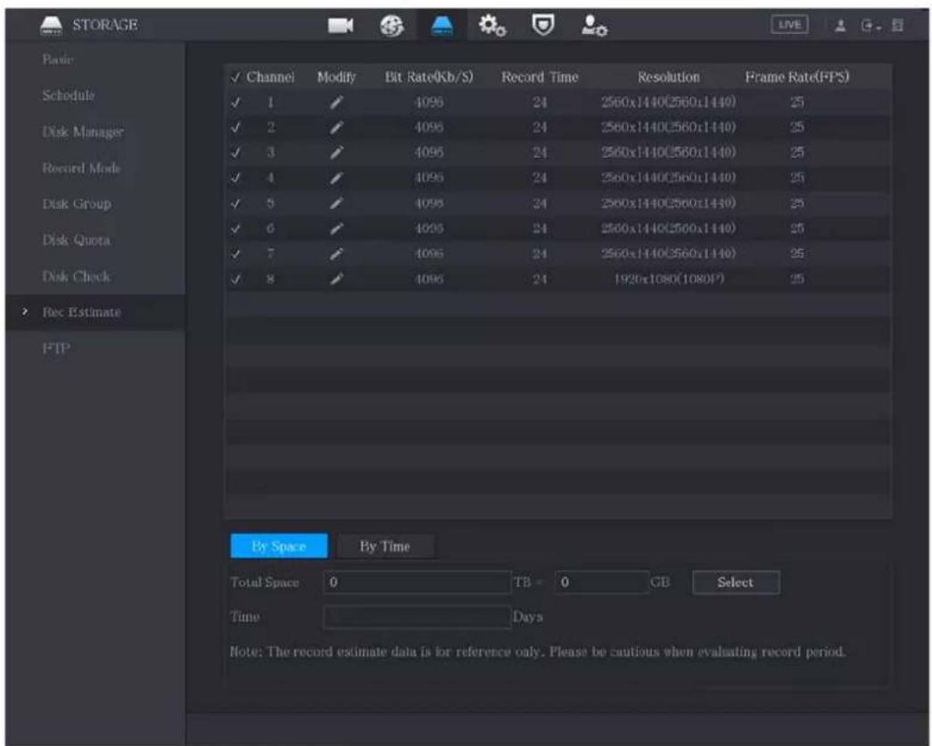This screenshot has height=746, width=932.
Task: Switch to By Space tab
Action: point(279,545)
